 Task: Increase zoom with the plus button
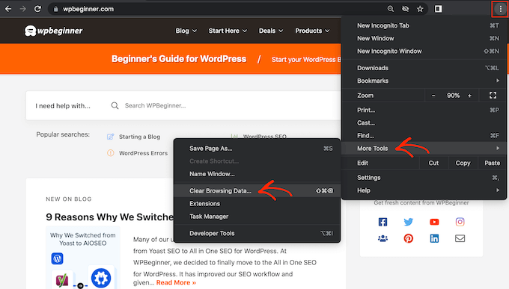[469, 96]
